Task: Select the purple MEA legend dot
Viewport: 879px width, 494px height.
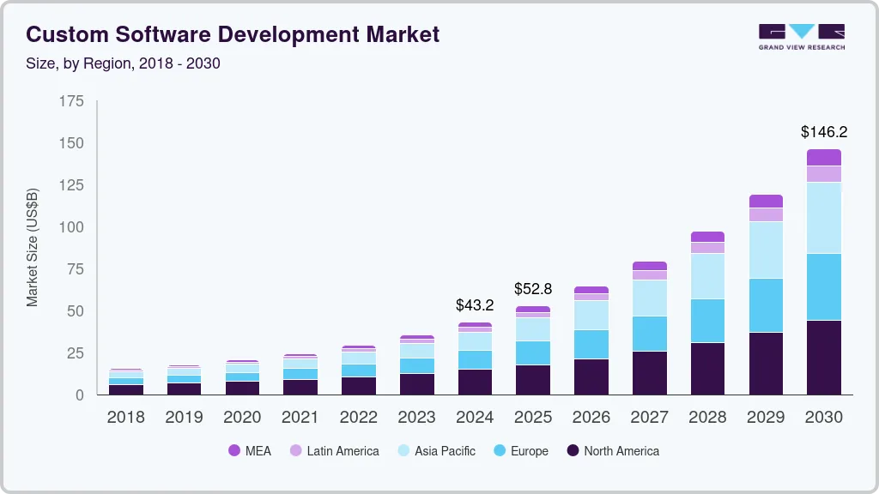Action: (233, 451)
